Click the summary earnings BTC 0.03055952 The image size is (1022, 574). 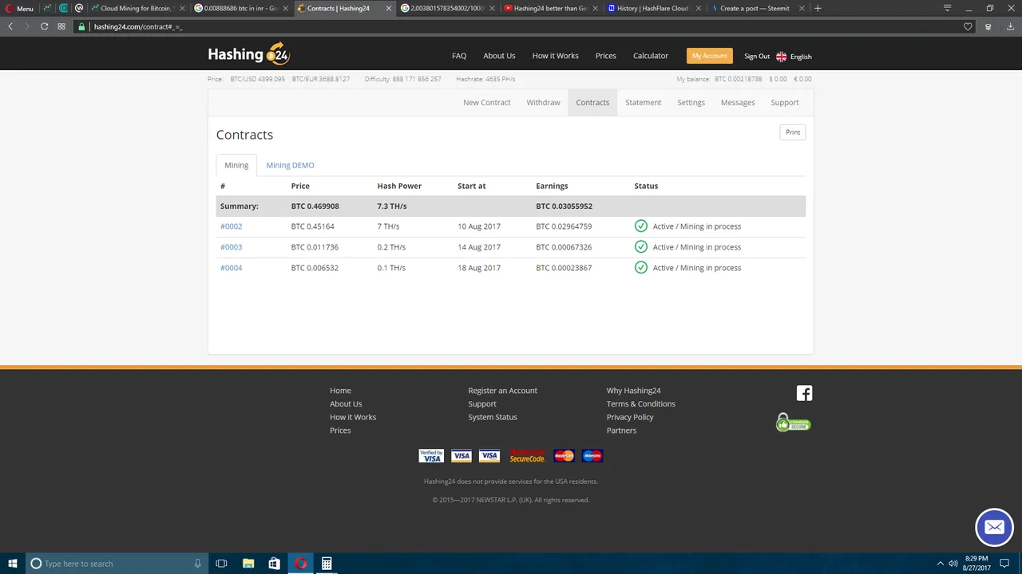pos(564,206)
